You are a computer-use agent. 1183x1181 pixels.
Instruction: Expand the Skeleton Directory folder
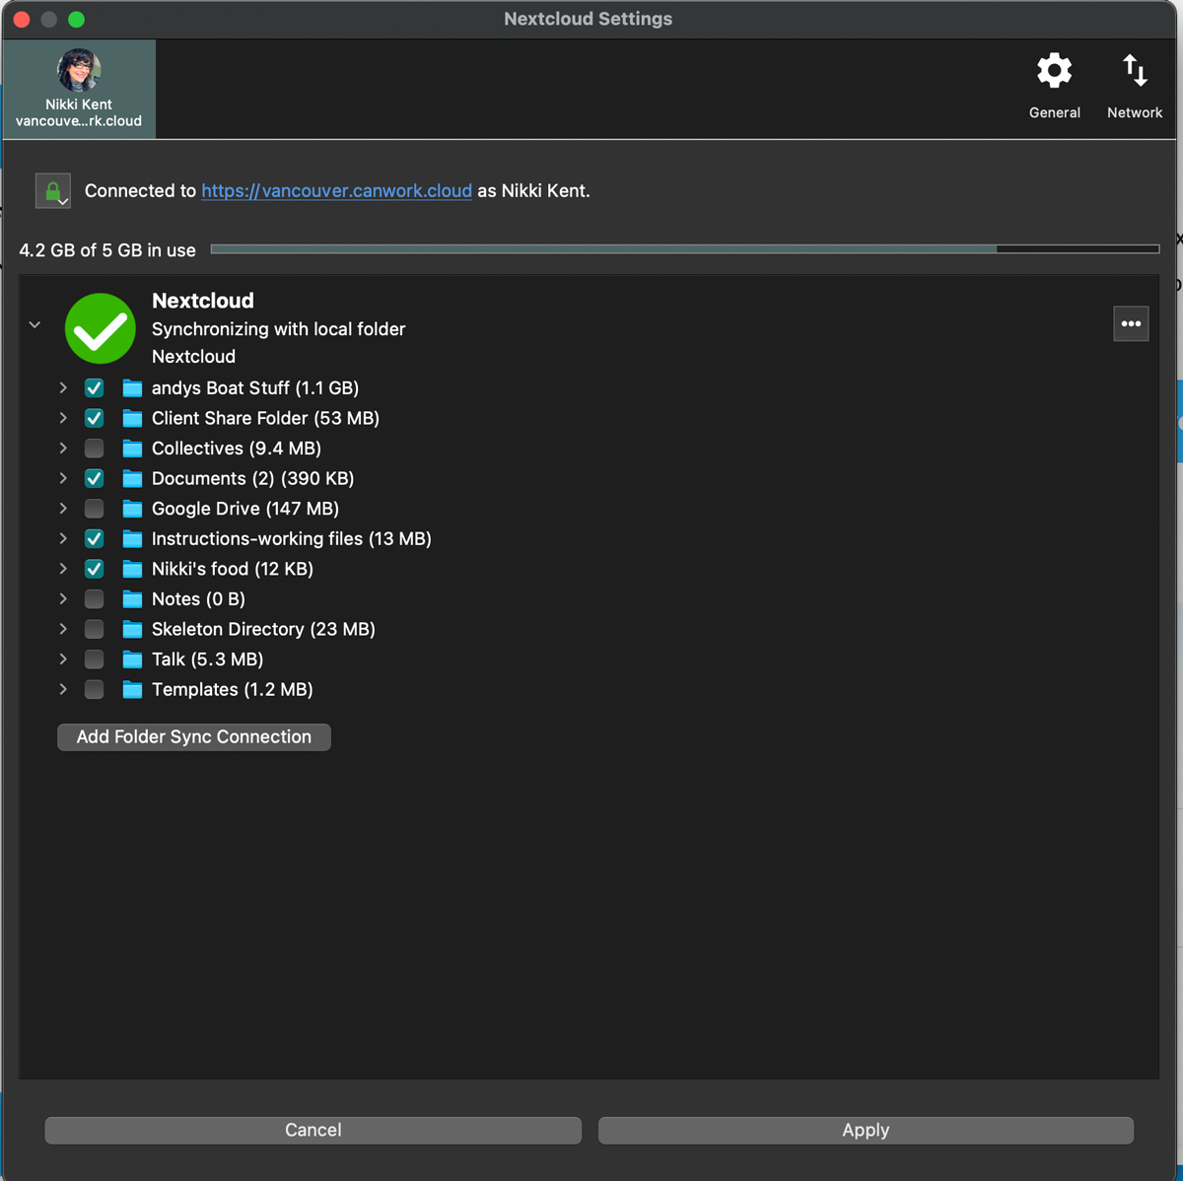pos(63,629)
